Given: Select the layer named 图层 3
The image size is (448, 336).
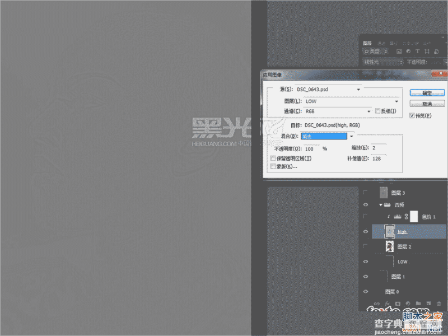Looking at the screenshot, I should click(398, 193).
